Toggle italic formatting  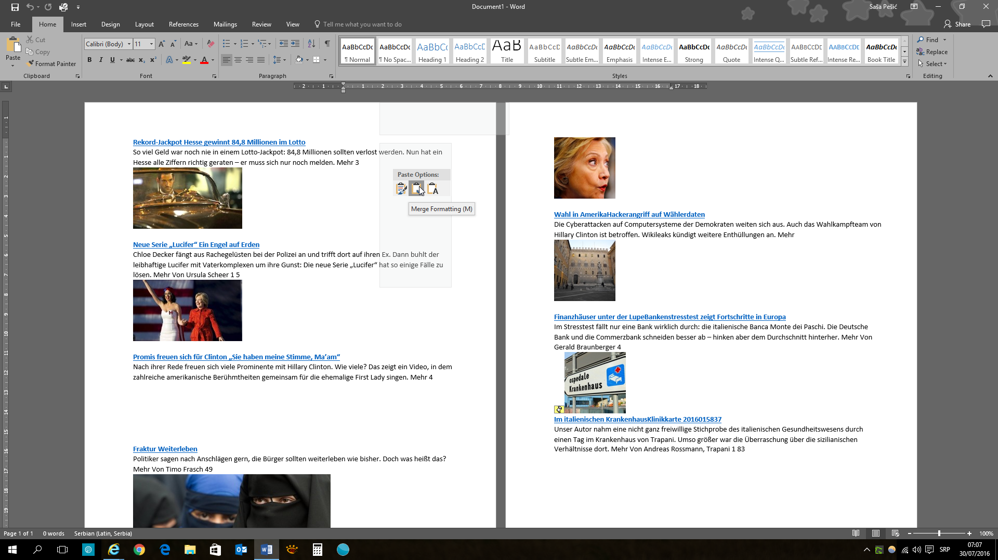coord(101,60)
